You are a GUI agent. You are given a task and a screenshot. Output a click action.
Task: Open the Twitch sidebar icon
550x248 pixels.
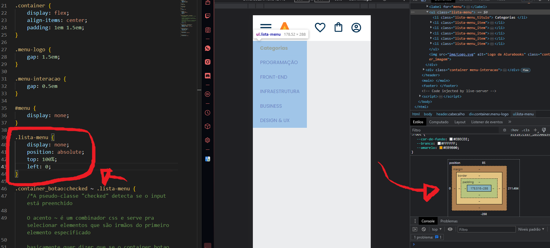208,16
